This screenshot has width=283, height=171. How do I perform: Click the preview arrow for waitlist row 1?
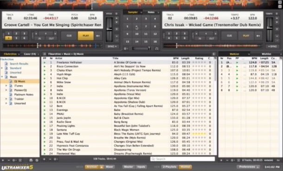[x=237, y=62]
